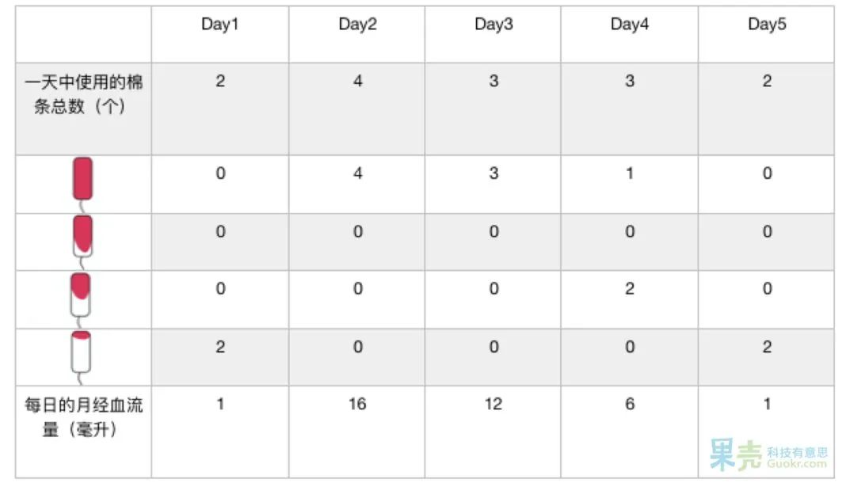The image size is (846, 494).
Task: Click the three-quarters saturated tampon icon
Action: coord(83,235)
